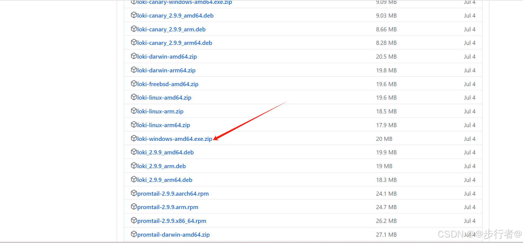The width and height of the screenshot is (523, 243).
Task: Select the loki-linux-arm64.zip link
Action: [x=164, y=125]
